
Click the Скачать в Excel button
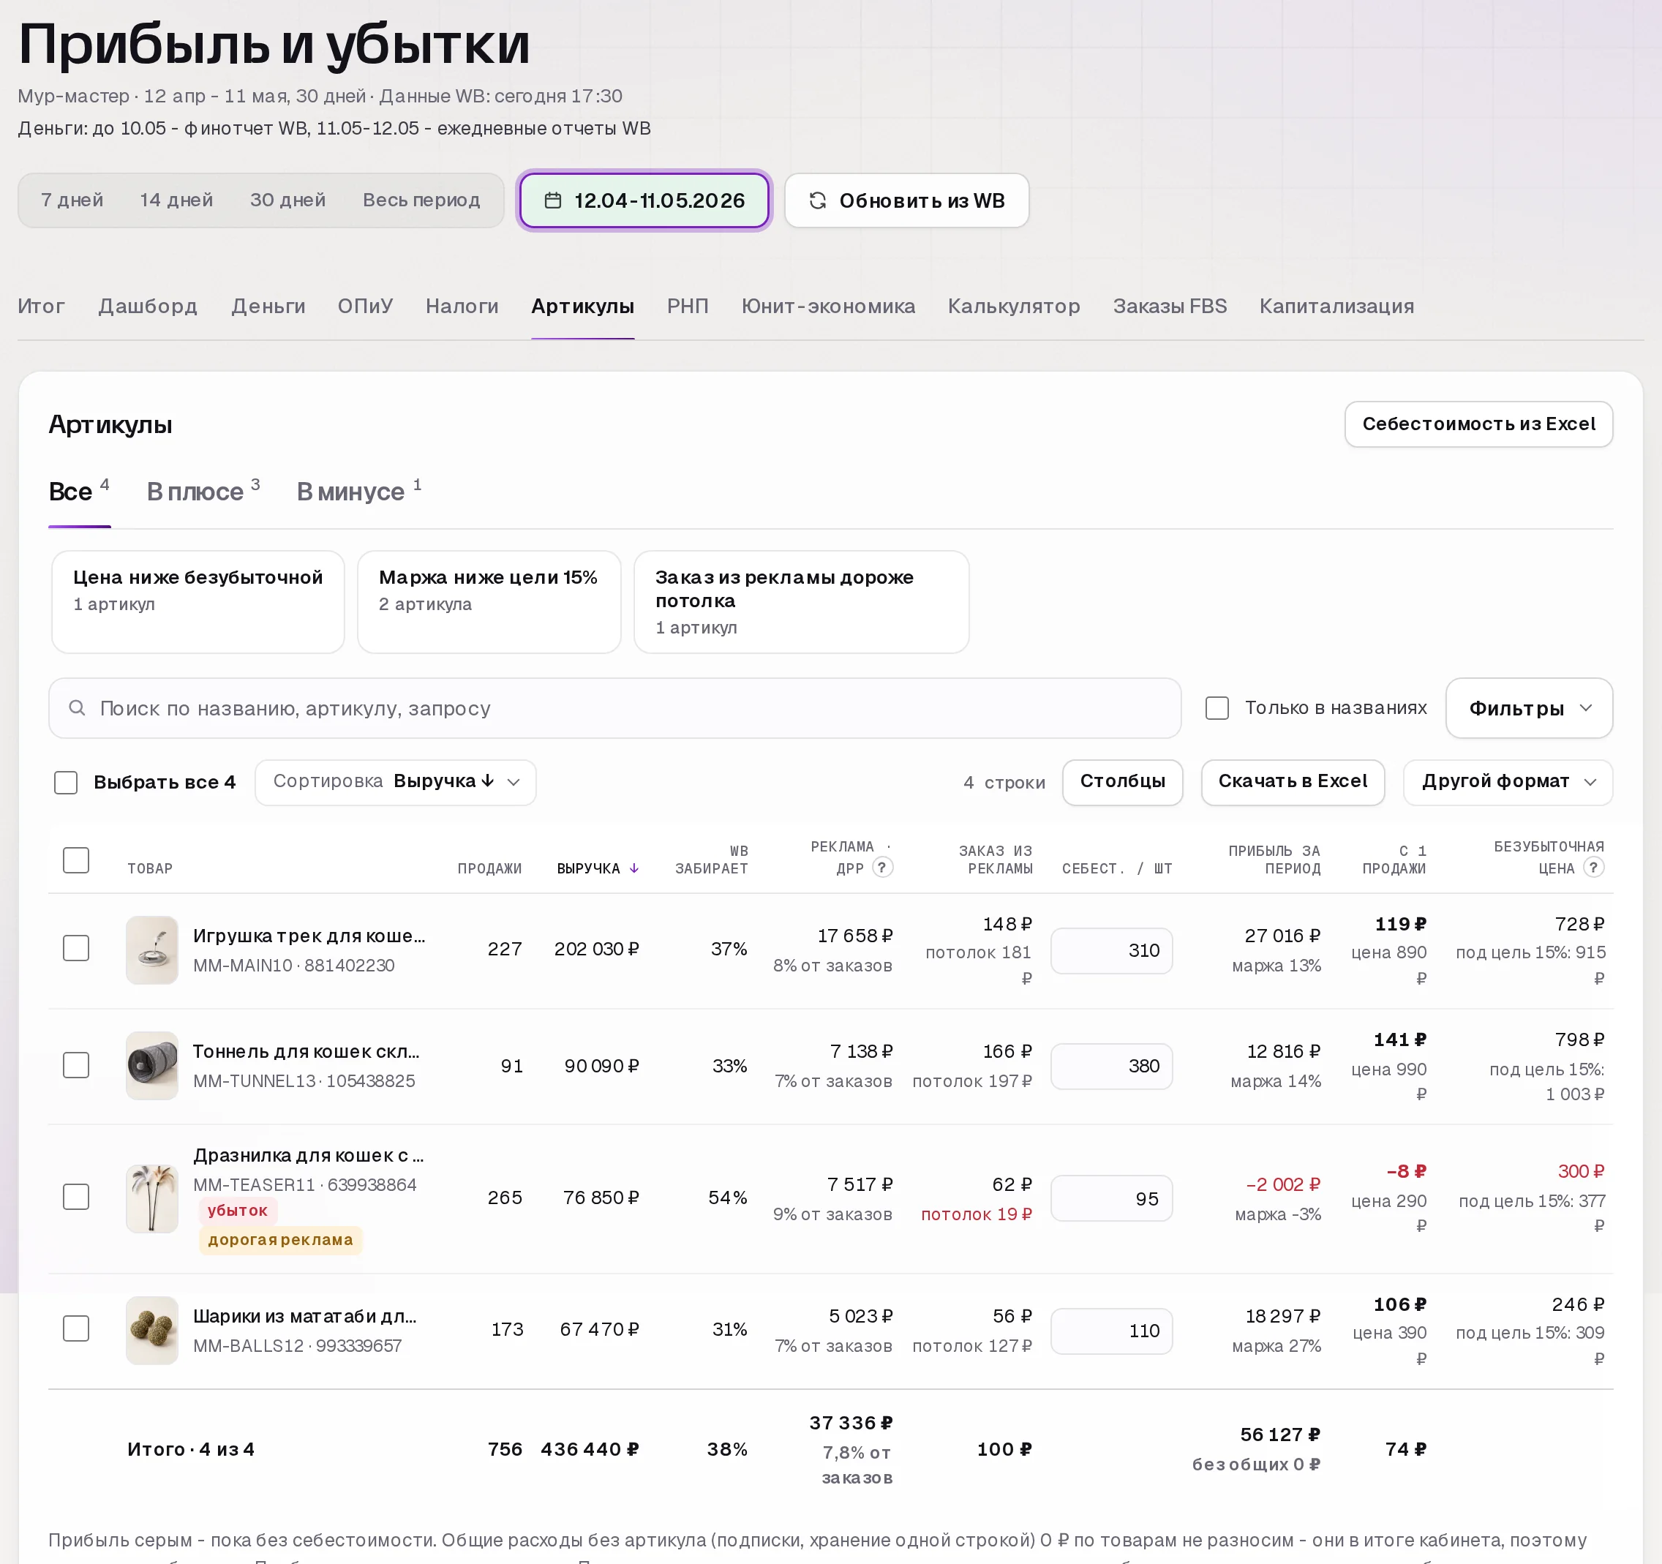(1293, 783)
